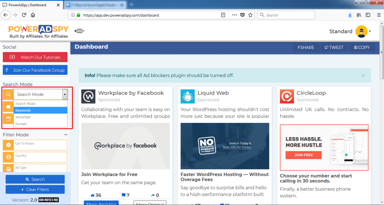Dismiss the ad blocker info alert
384x205 pixels.
click(363, 75)
